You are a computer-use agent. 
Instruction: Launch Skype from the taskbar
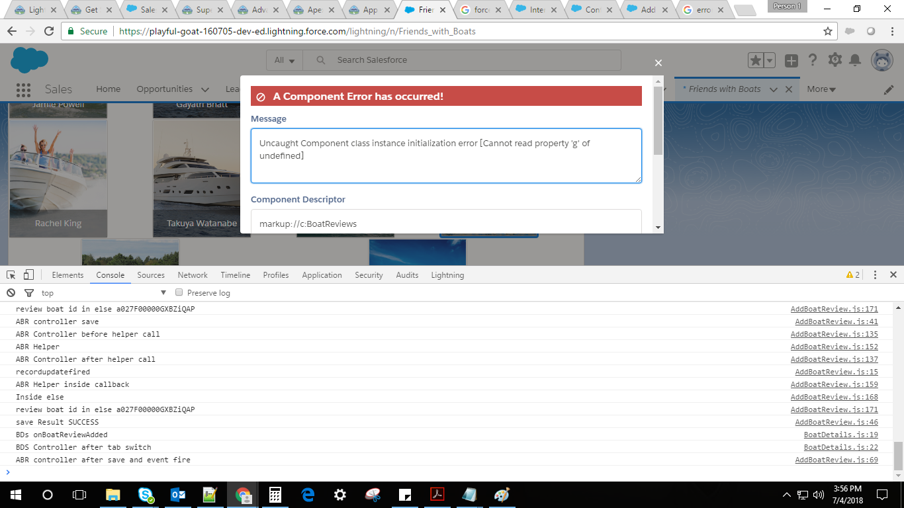pos(146,495)
